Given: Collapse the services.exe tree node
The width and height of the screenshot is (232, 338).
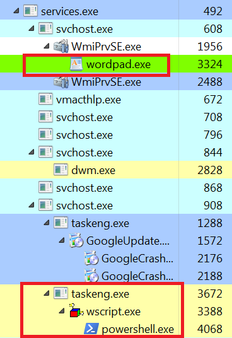Looking at the screenshot, I should tap(16, 11).
